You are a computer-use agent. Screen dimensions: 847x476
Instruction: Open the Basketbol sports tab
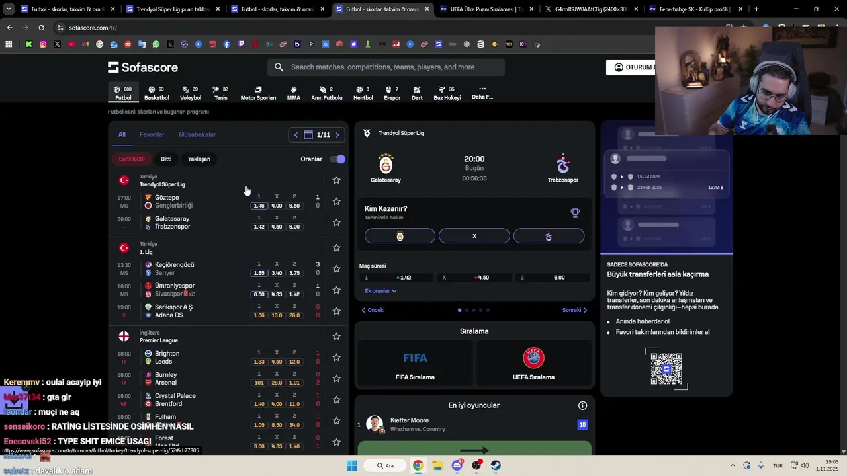click(157, 93)
